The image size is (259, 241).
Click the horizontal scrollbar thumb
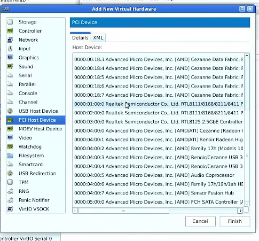click(x=123, y=211)
